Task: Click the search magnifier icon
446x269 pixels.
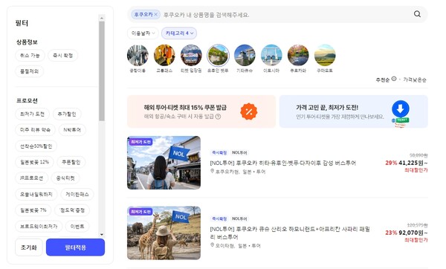Action: coord(417,14)
